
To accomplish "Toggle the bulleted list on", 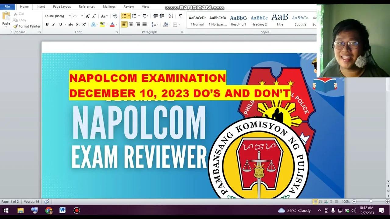I will point(123,16).
